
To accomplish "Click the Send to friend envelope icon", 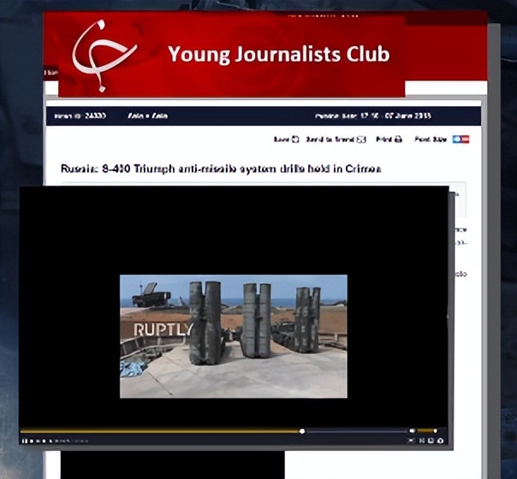I will pyautogui.click(x=361, y=139).
